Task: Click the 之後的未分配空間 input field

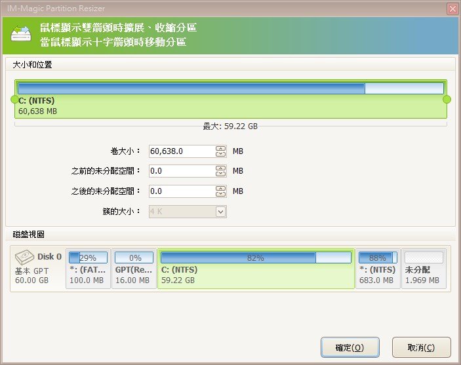Action: coord(182,191)
